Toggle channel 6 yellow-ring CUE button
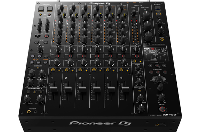Viewport: 200px width, 132px height. coord(121,70)
